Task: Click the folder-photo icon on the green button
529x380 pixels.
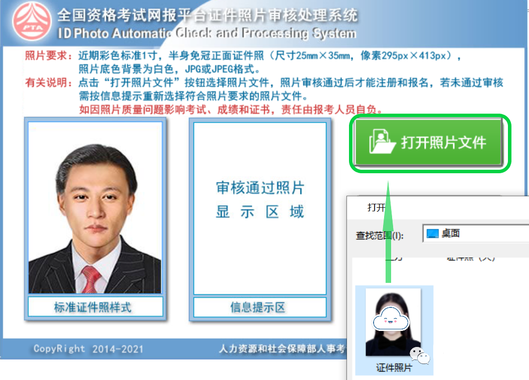Action: click(x=380, y=142)
